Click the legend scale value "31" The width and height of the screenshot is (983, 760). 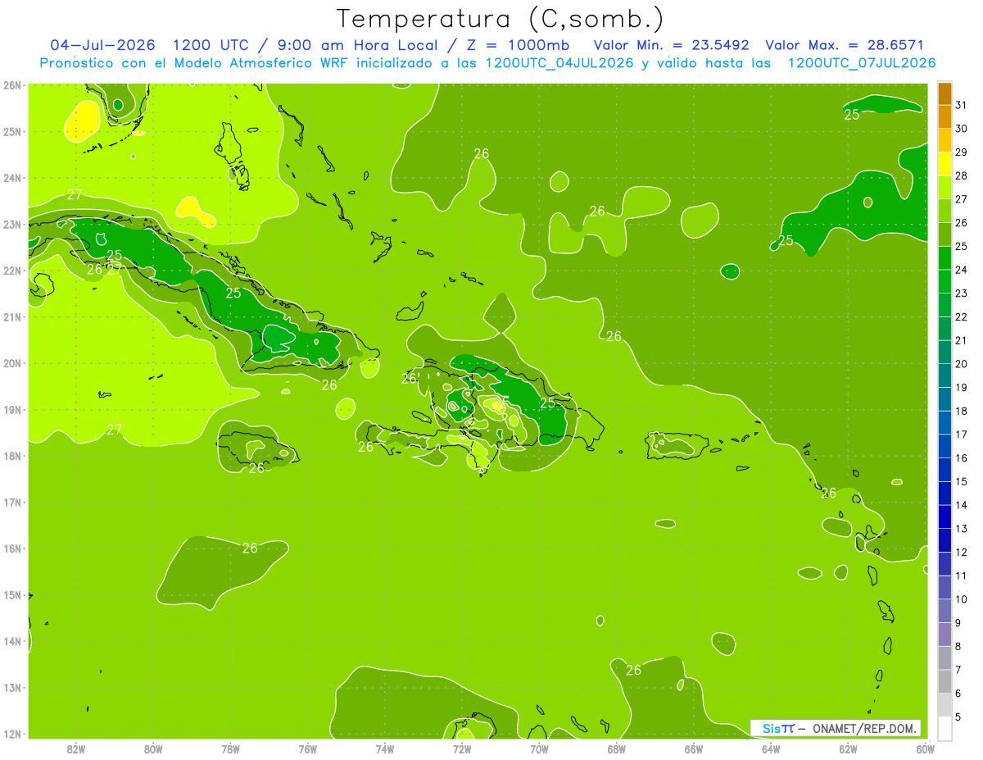point(961,106)
